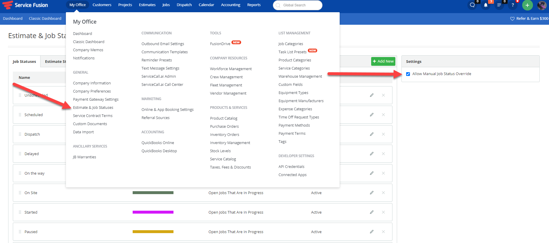
Task: Switch to the Job Statuses tab
Action: click(x=24, y=61)
